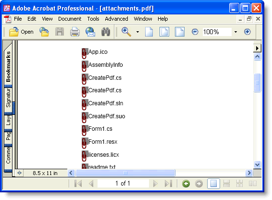
Task: Toggle Continuous page layout
Action: (226, 184)
